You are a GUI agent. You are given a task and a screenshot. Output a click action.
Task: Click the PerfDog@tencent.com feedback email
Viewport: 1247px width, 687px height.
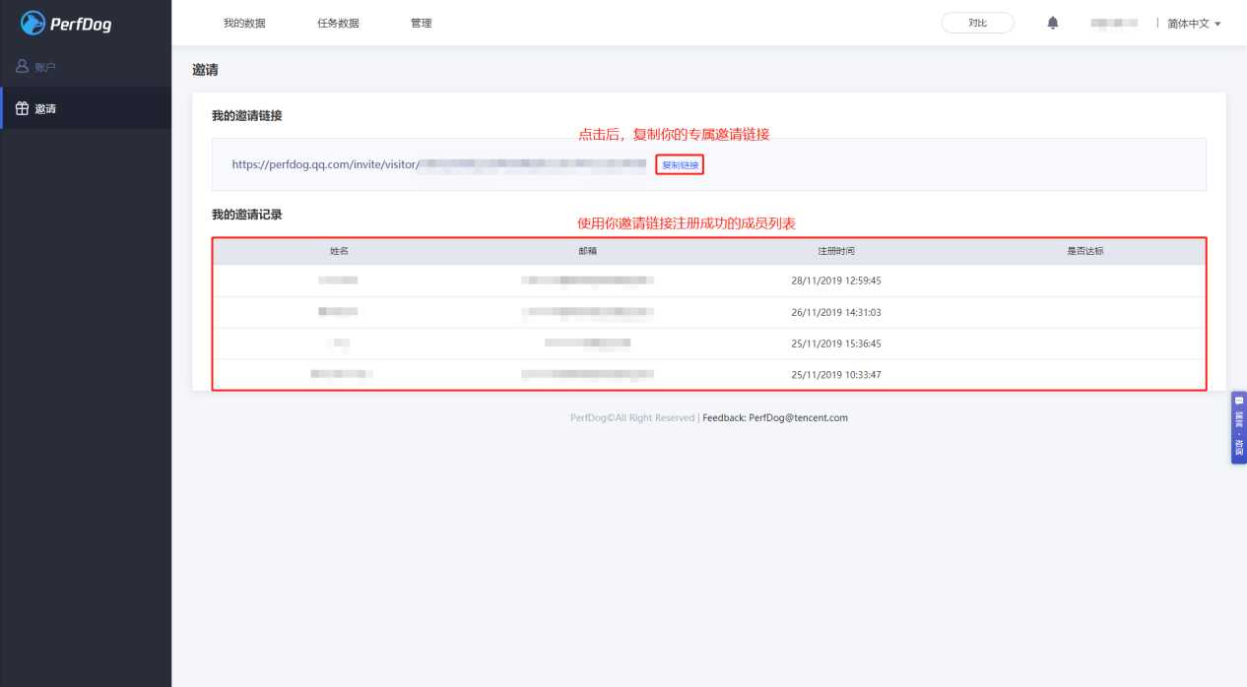click(798, 417)
